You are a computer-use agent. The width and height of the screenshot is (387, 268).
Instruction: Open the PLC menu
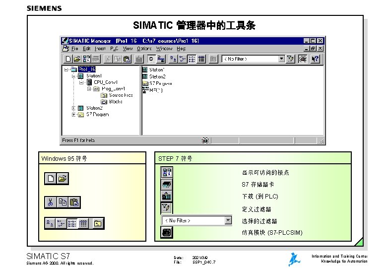coord(114,49)
